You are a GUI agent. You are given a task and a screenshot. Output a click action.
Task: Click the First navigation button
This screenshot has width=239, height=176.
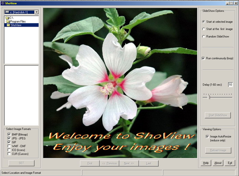pos(90,163)
